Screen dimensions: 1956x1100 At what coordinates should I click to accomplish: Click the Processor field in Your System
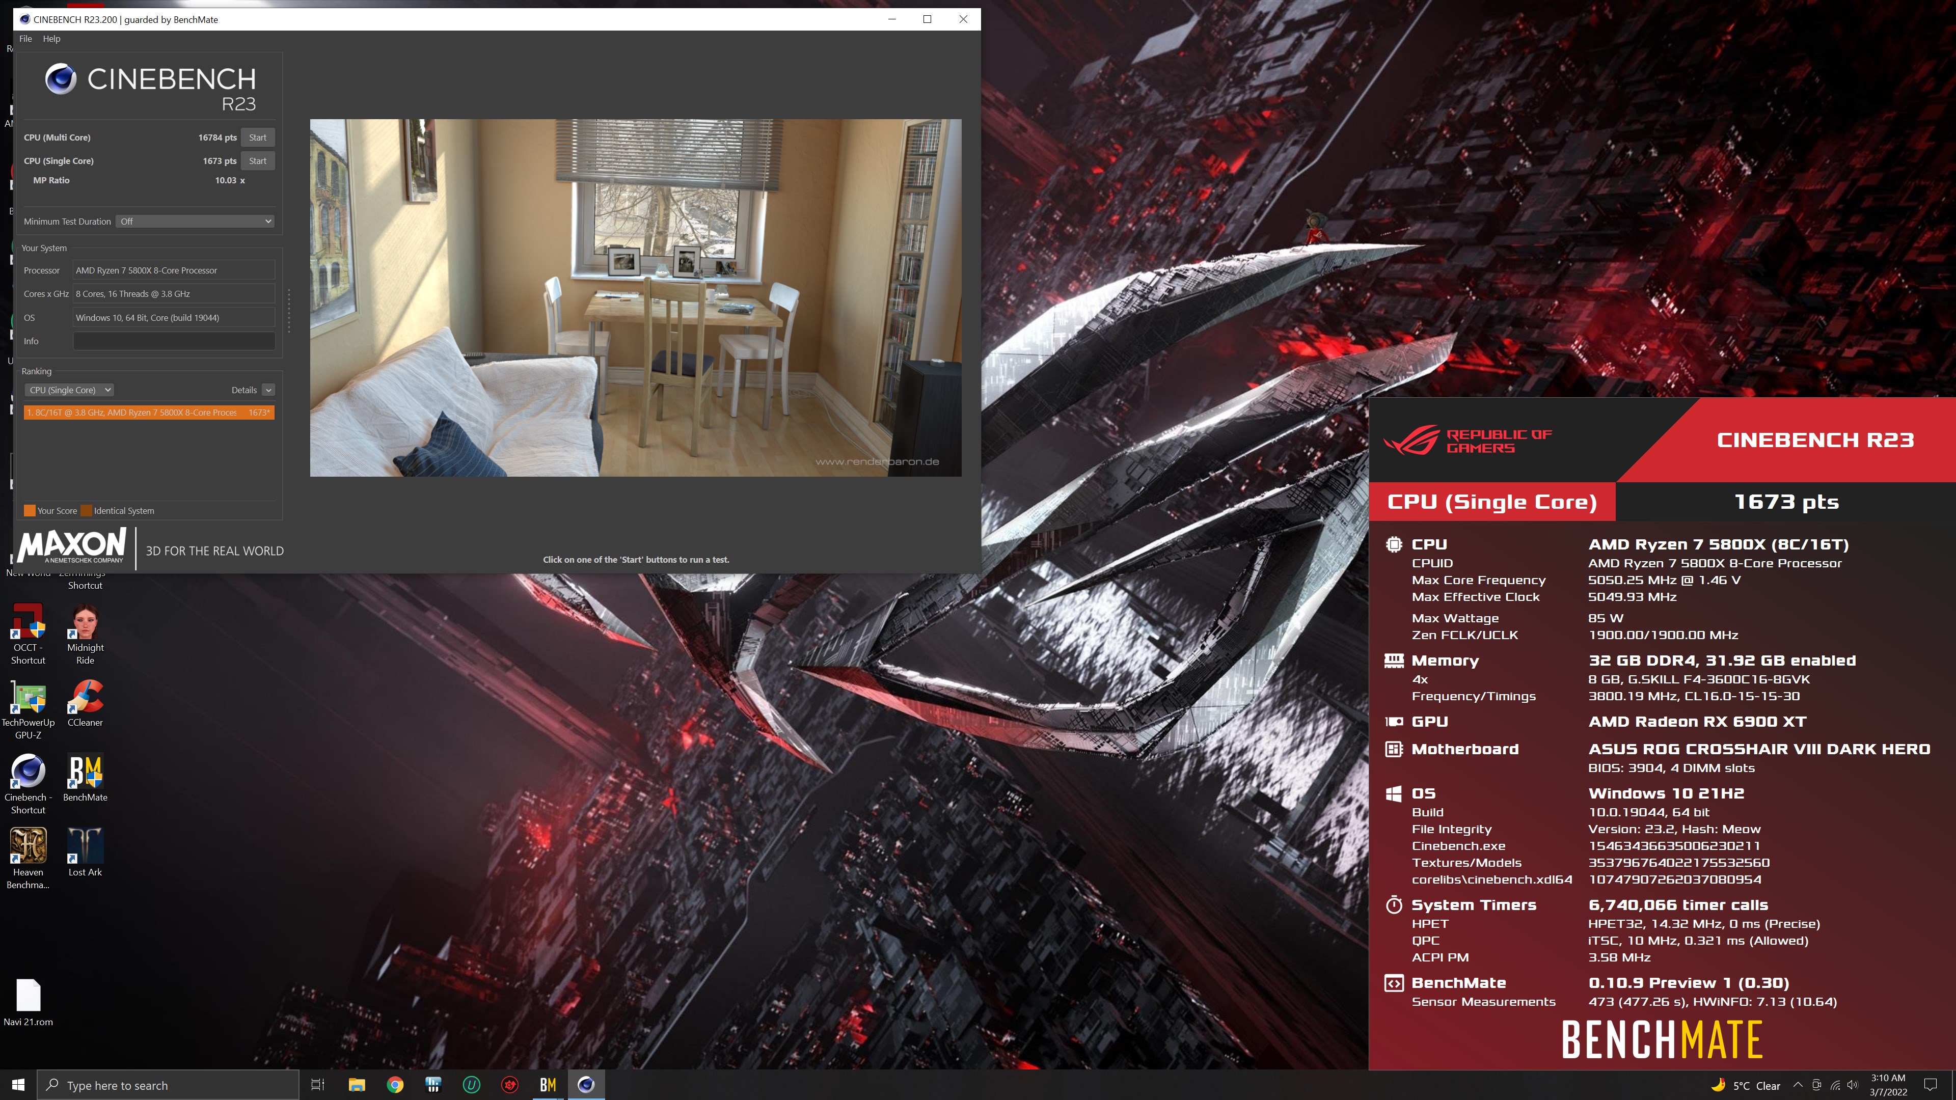click(174, 270)
